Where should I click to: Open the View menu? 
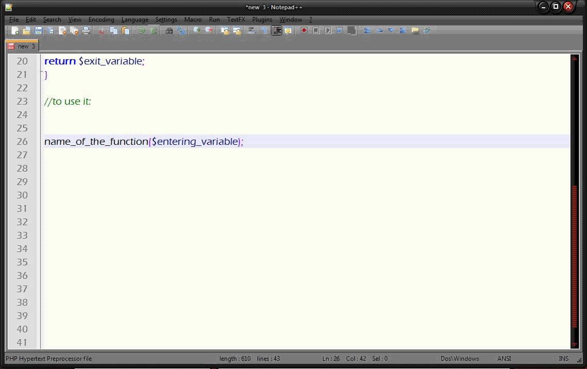75,20
